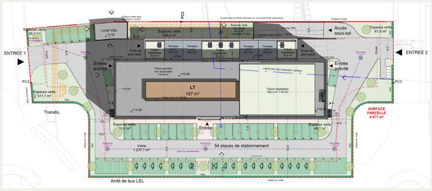The height and width of the screenshot is (191, 432).
Task: Click the black ENTREE 1 arrow
Action: tap(21, 62)
